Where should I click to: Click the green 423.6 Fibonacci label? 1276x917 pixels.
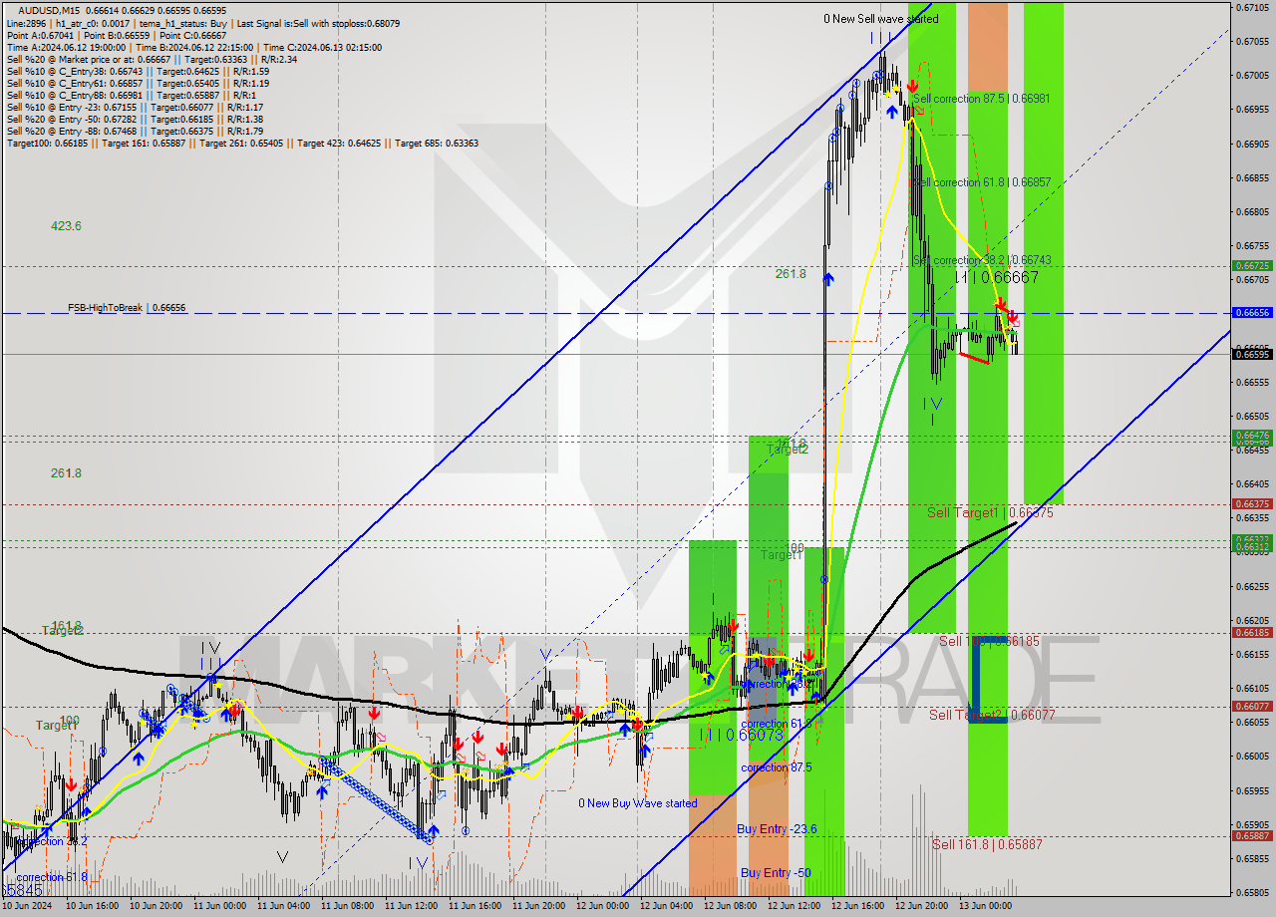tap(66, 226)
